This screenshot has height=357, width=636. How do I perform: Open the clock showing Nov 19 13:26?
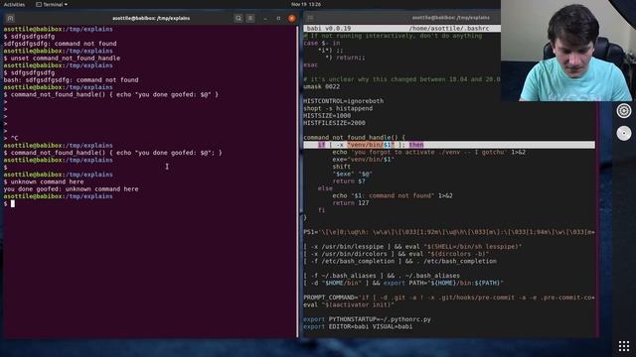point(306,4)
